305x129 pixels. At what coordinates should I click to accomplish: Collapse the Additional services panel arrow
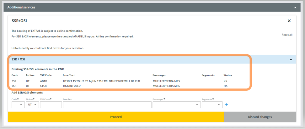coord(295,7)
